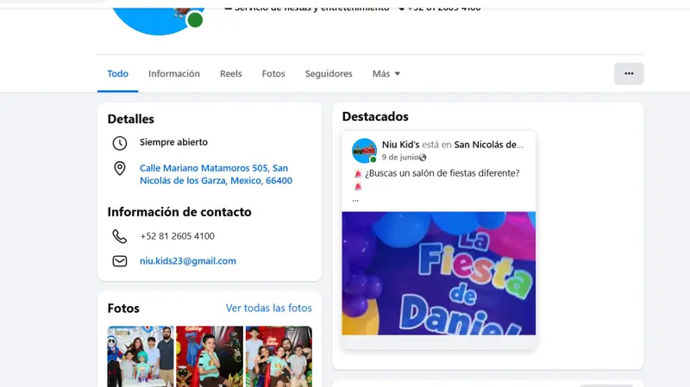The image size is (690, 387).
Task: Click the Niu Kid's avatar in featured post
Action: click(364, 150)
